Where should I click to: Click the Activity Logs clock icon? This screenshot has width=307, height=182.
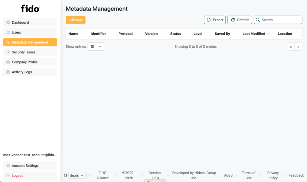pos(8,72)
